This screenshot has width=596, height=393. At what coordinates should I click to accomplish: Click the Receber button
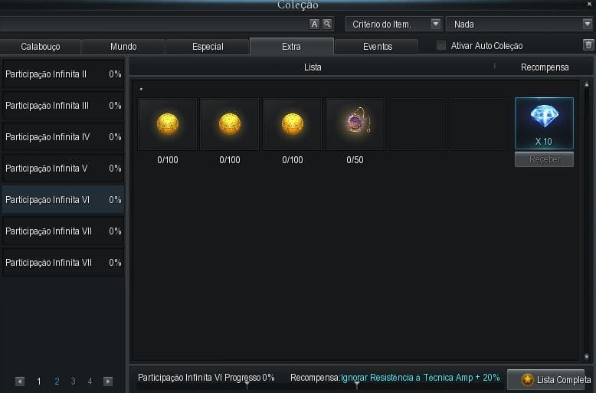coord(545,159)
